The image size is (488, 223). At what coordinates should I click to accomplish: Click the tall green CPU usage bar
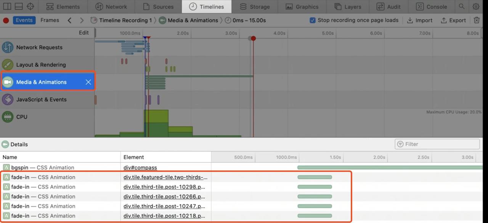(156, 124)
